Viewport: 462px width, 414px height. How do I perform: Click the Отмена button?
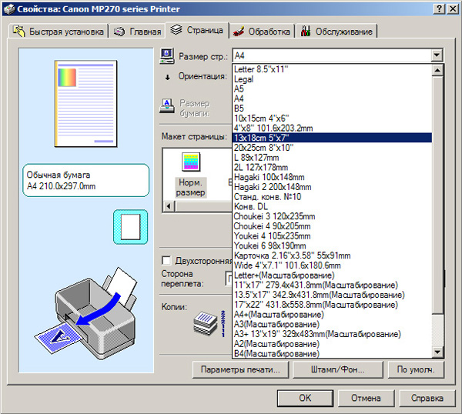(x=366, y=398)
